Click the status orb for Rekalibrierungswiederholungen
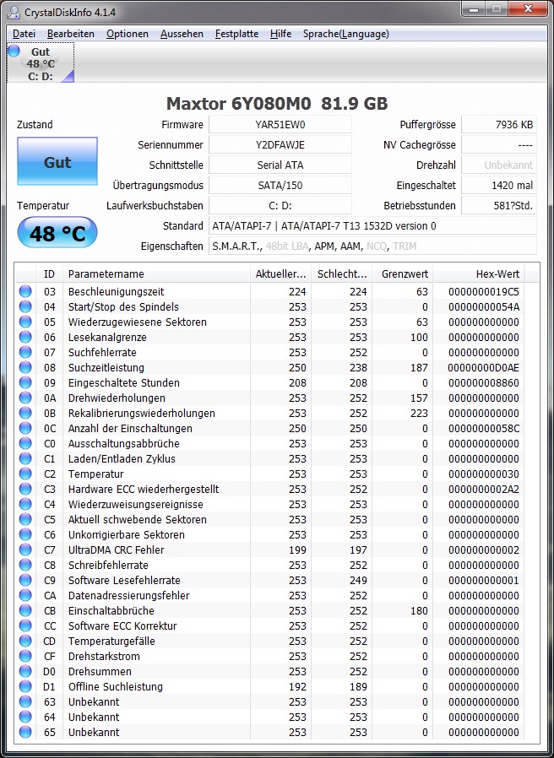 (x=25, y=414)
